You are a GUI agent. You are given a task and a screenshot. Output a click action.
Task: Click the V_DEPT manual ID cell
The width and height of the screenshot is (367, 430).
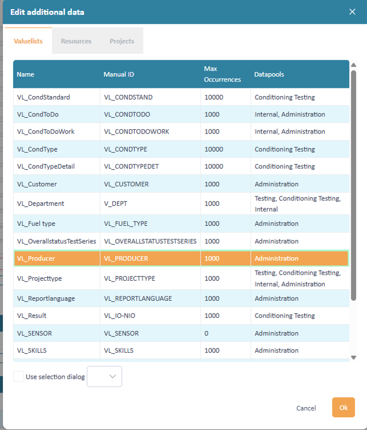point(150,204)
